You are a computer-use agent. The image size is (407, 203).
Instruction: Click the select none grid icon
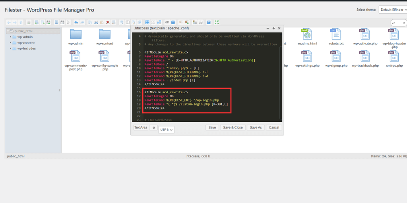(x=153, y=22)
